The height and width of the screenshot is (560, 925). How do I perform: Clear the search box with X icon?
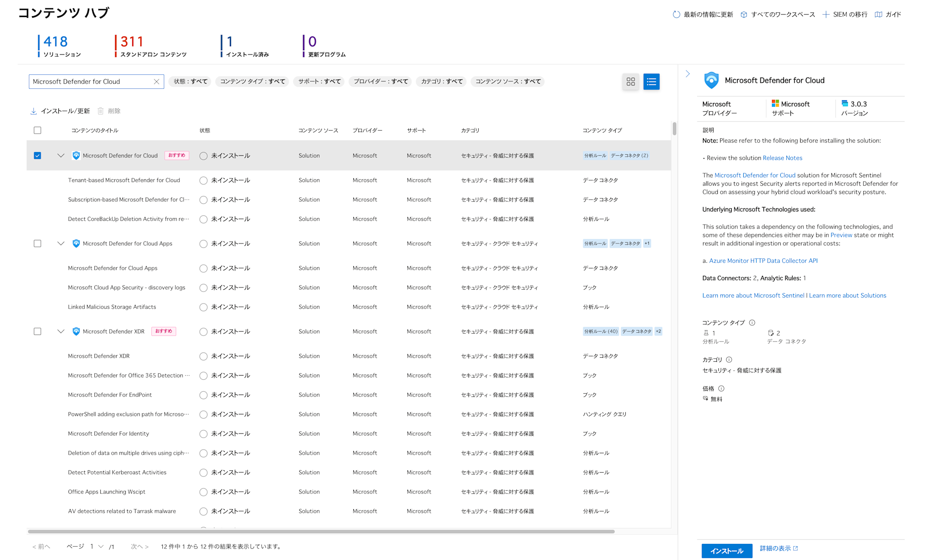156,81
